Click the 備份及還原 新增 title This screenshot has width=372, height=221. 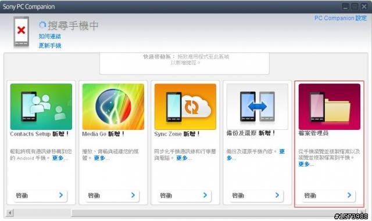tap(251, 133)
